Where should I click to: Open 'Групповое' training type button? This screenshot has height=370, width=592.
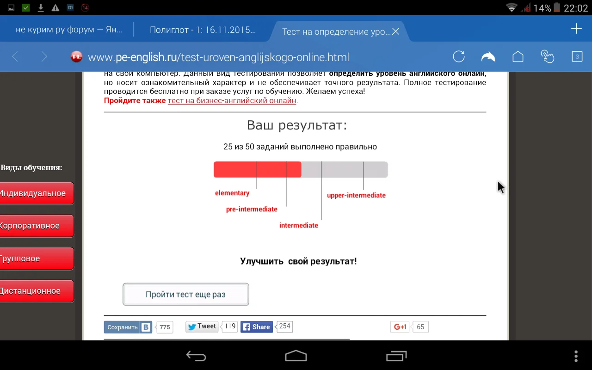click(x=37, y=259)
